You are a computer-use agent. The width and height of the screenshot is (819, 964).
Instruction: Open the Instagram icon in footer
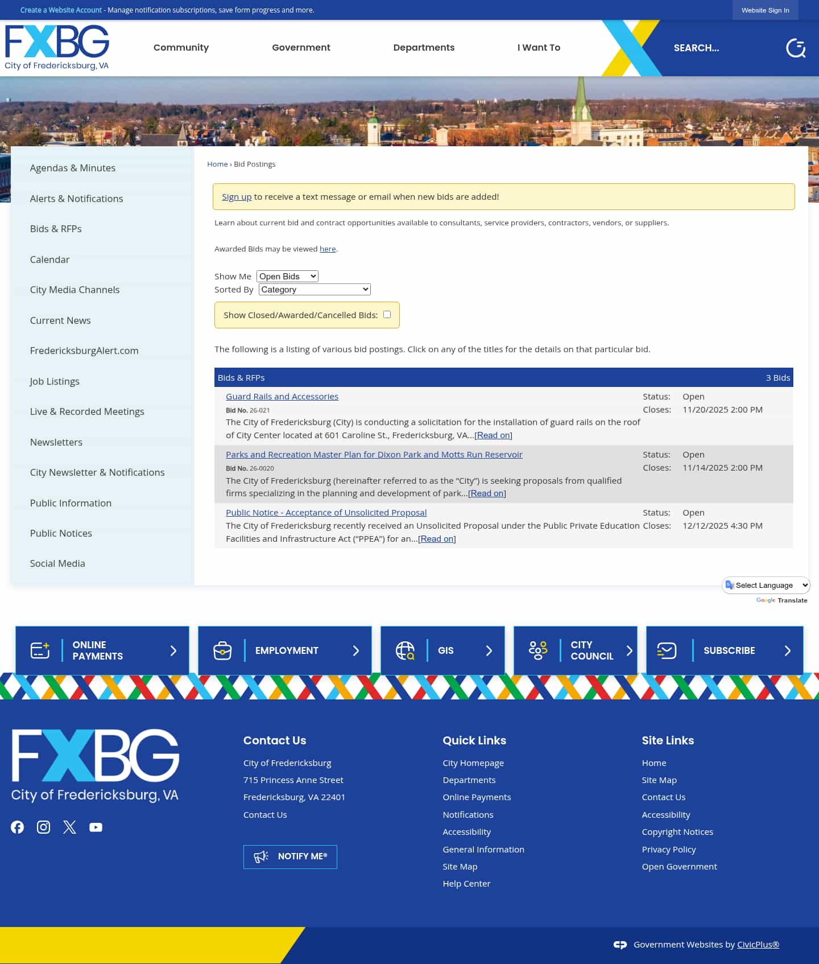tap(44, 827)
